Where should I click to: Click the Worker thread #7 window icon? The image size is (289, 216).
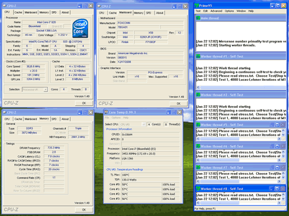(x=198, y=168)
